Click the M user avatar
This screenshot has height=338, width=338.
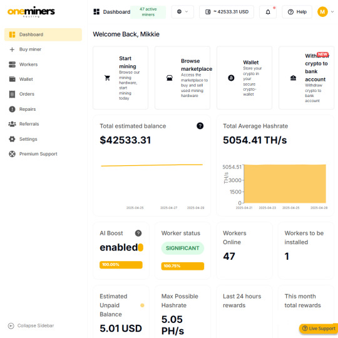tap(322, 12)
